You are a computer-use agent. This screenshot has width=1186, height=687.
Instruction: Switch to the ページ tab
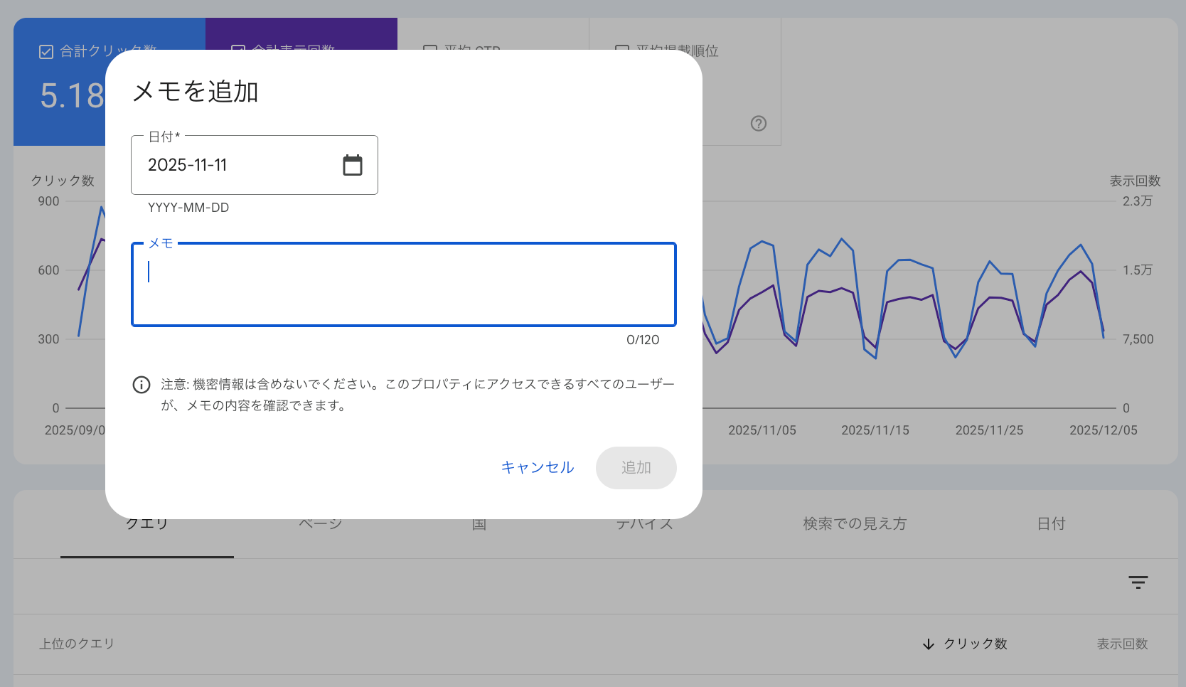point(321,523)
